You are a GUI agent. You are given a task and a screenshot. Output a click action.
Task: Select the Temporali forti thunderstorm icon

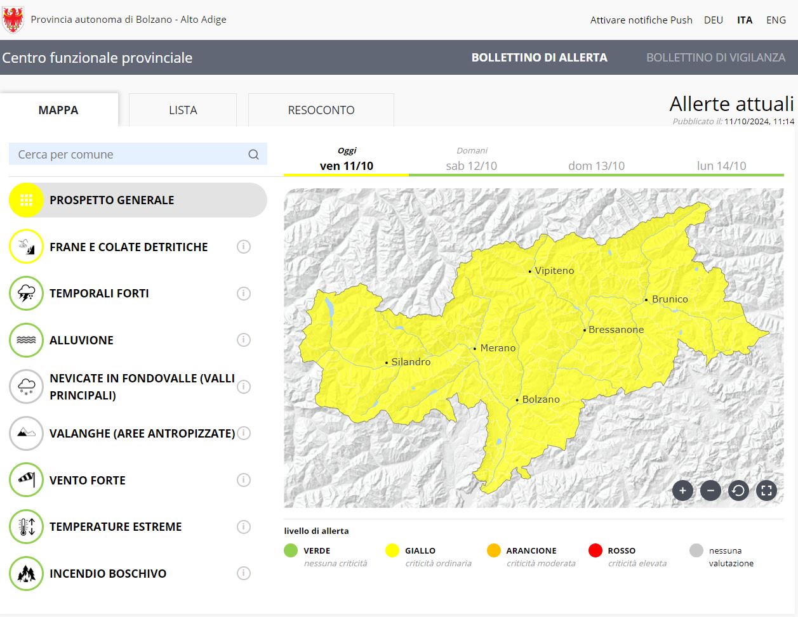click(26, 294)
